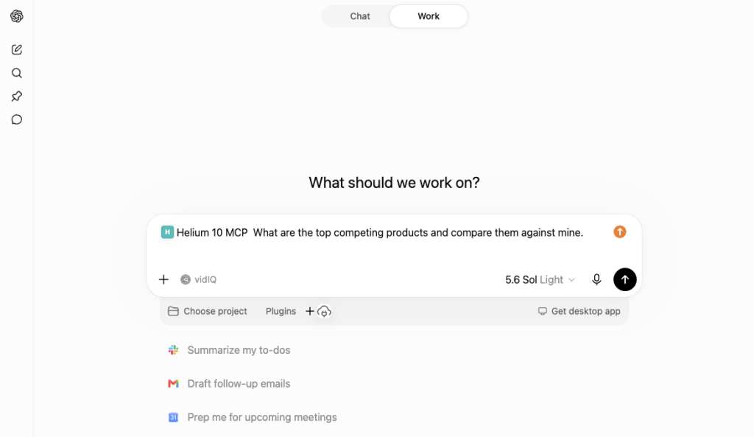Click the plus attach icon in composer
This screenshot has height=437, width=754.
163,279
